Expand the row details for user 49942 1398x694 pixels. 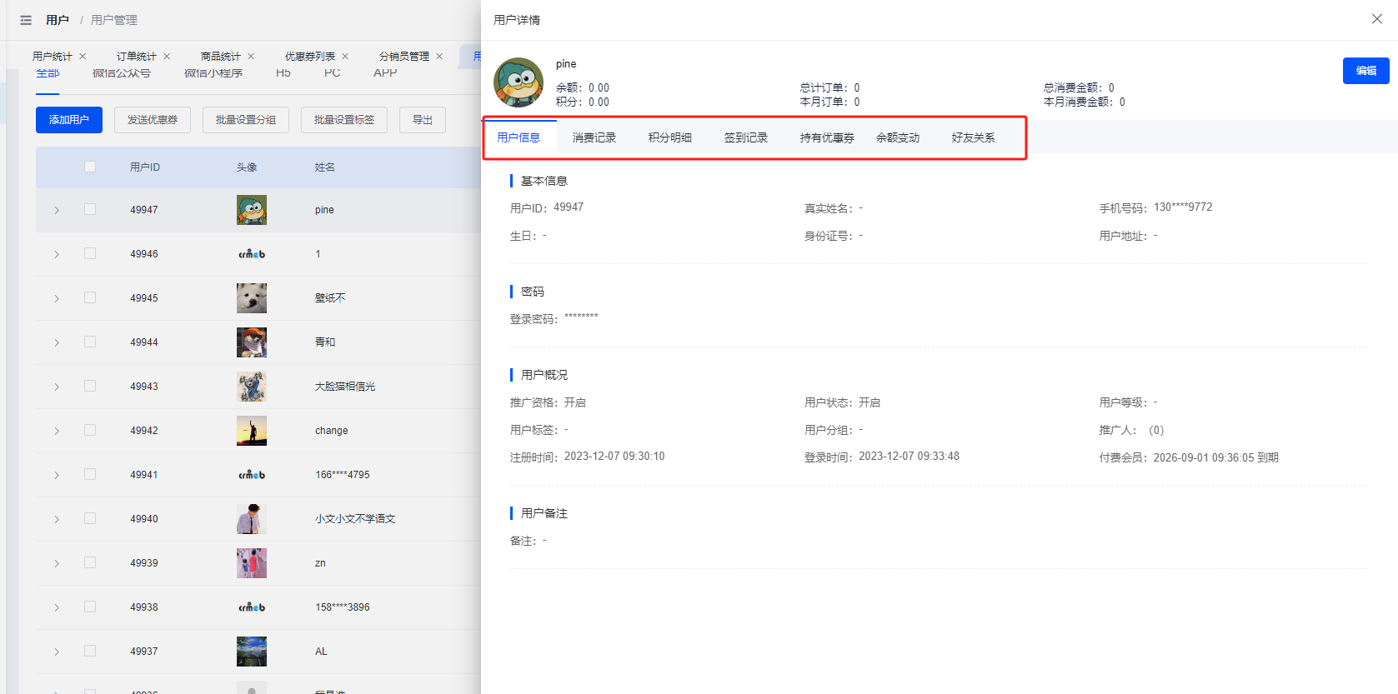57,431
